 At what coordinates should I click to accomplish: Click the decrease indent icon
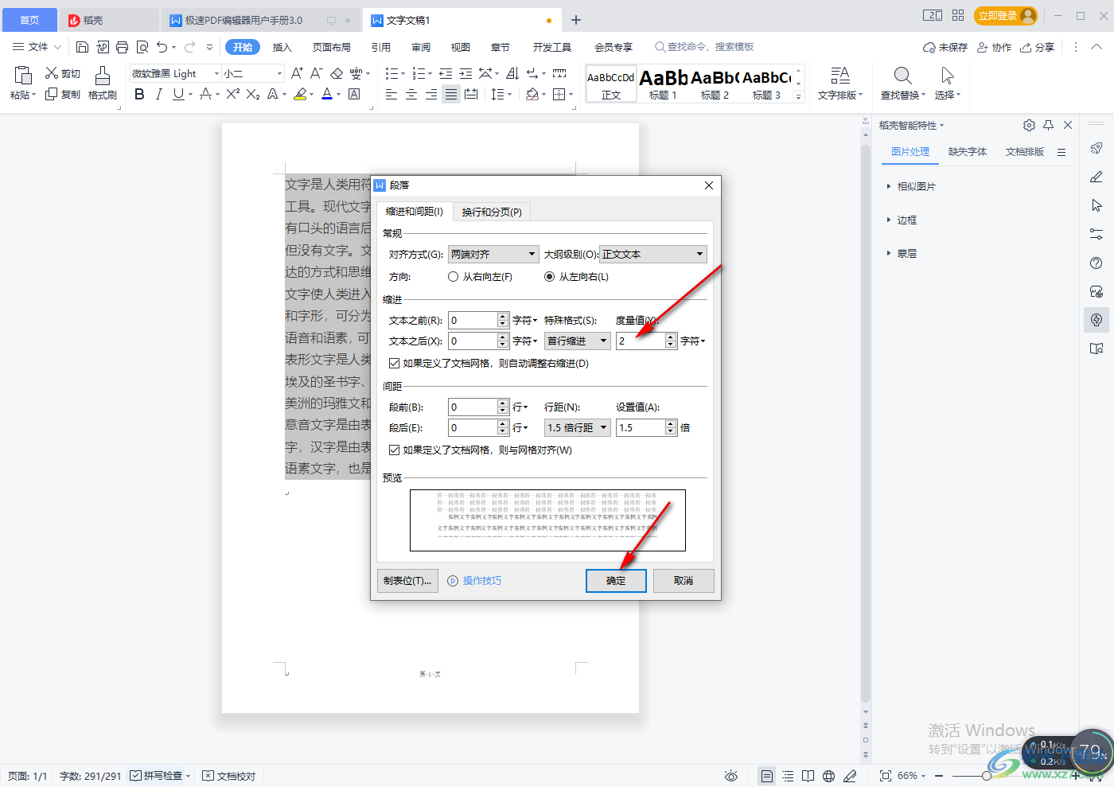tap(446, 73)
